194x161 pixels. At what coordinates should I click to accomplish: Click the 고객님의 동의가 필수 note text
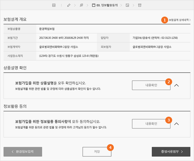tap(61, 127)
